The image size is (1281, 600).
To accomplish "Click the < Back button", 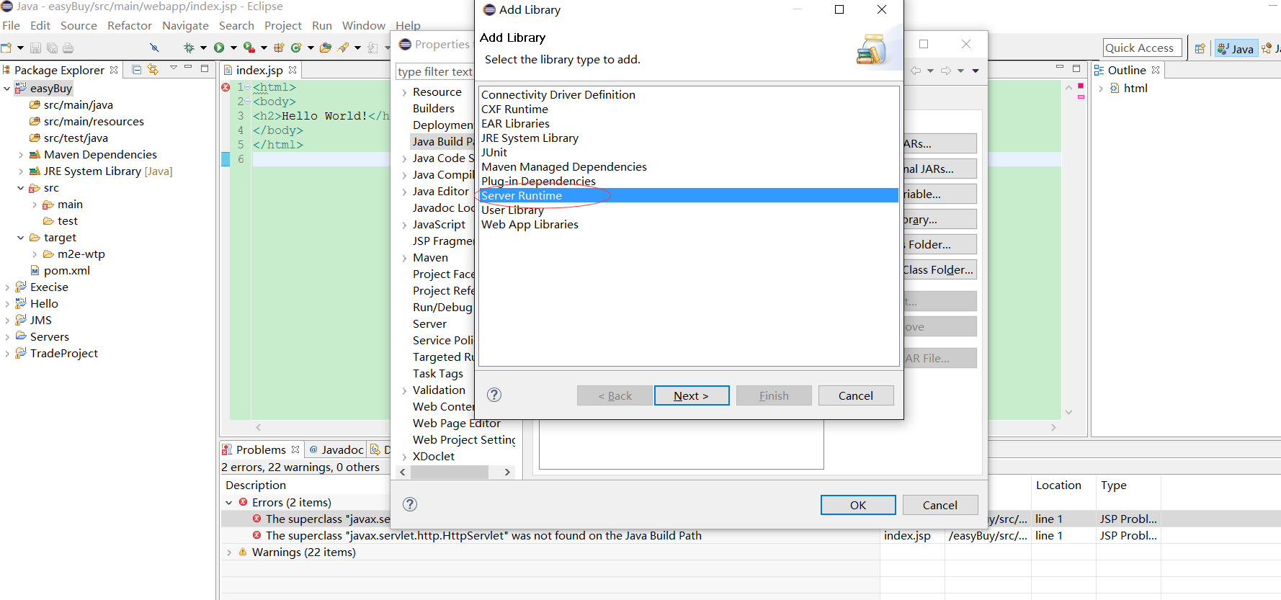I will point(615,395).
